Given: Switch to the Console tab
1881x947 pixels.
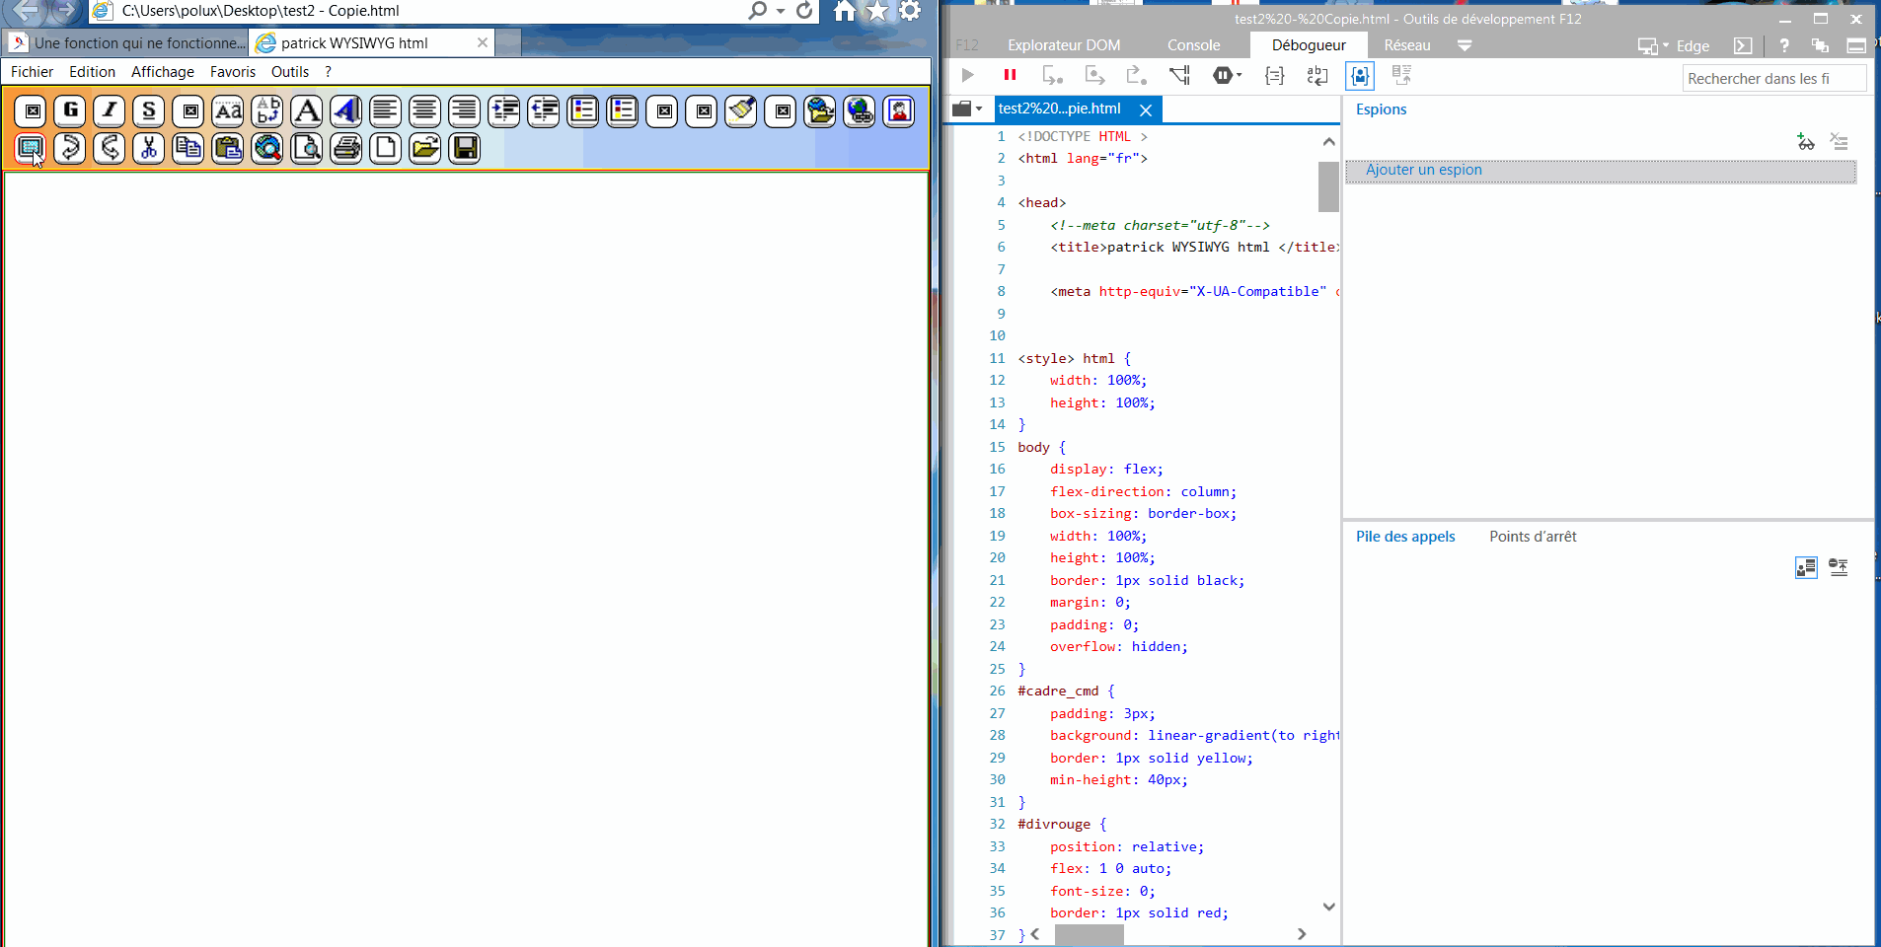Looking at the screenshot, I should pos(1193,45).
